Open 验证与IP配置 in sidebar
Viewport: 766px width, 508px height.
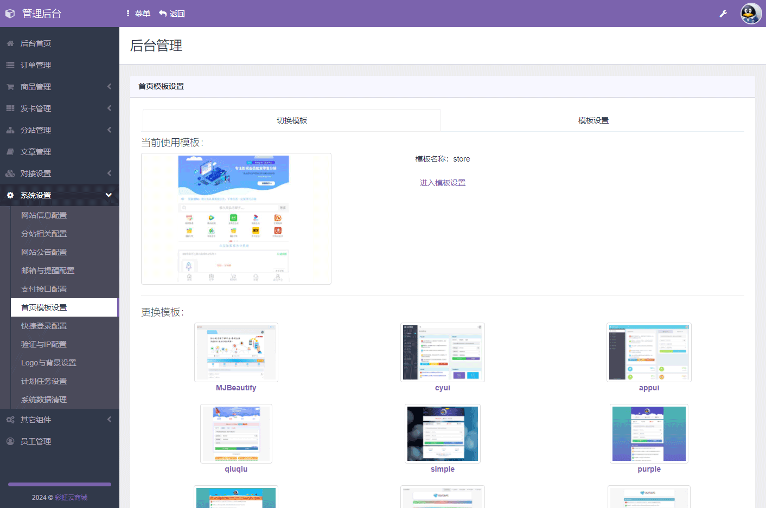64,344
